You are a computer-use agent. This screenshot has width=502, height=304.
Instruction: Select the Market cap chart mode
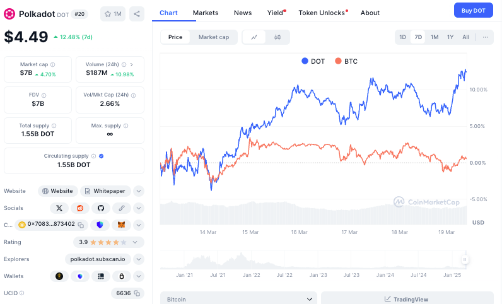(x=214, y=37)
